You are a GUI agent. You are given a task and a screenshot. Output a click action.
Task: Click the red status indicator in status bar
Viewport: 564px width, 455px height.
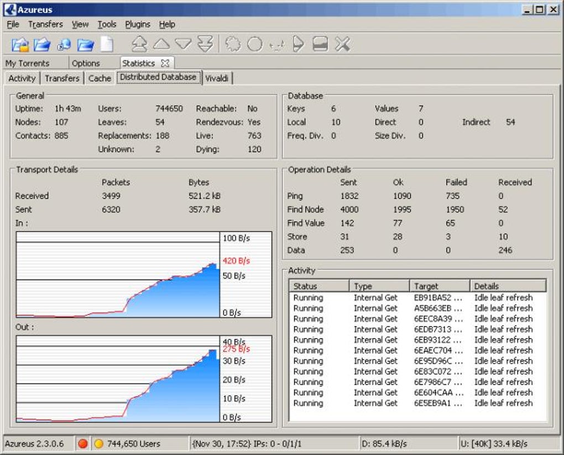pyautogui.click(x=83, y=443)
